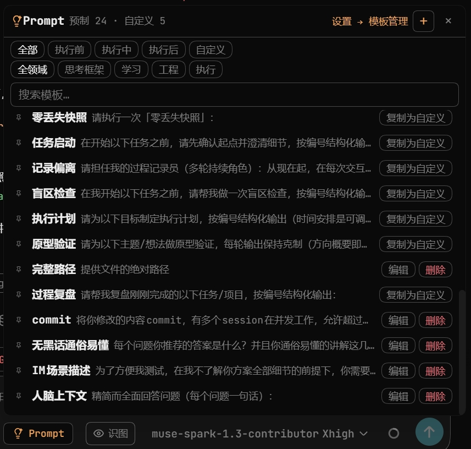Copy 执行计划 as custom template

click(415, 218)
